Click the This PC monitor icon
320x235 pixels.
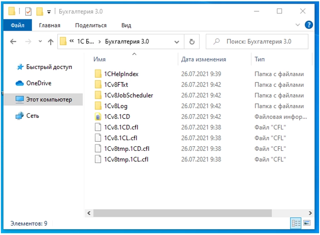pos(19,100)
